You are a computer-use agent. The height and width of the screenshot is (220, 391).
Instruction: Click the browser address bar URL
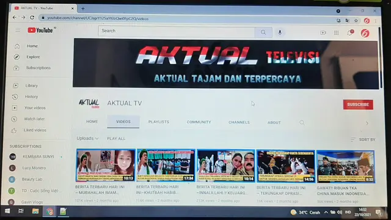[x=98, y=18]
